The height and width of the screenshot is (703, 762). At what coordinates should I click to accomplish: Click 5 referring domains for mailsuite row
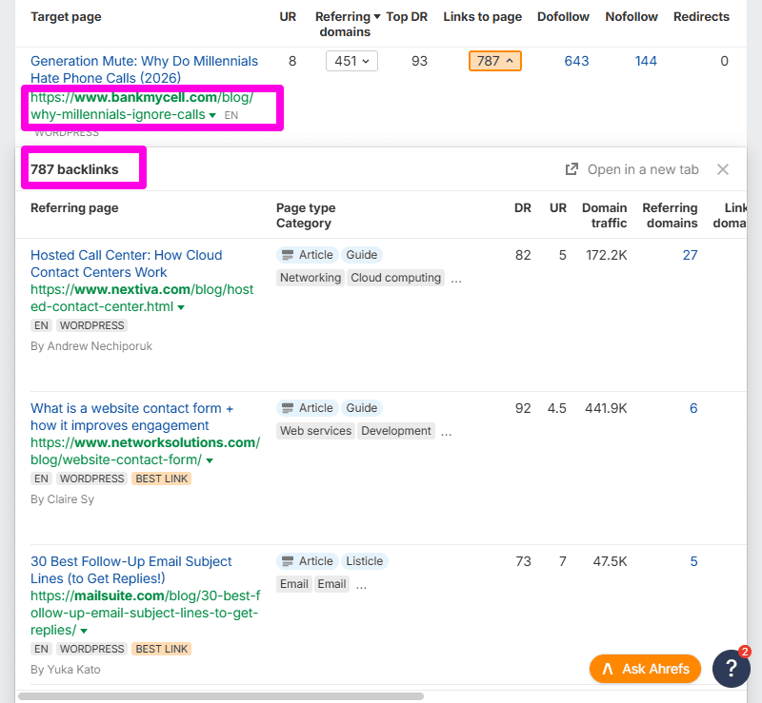(x=693, y=561)
